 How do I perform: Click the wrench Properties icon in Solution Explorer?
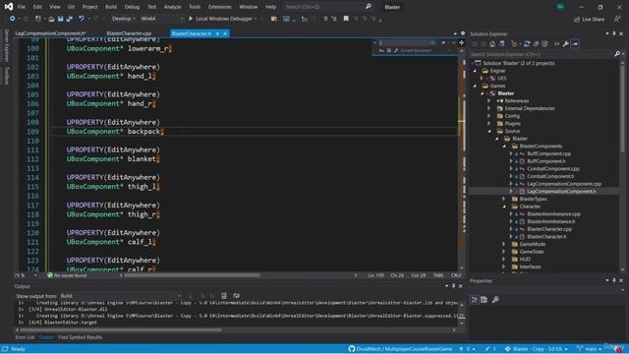[566, 44]
